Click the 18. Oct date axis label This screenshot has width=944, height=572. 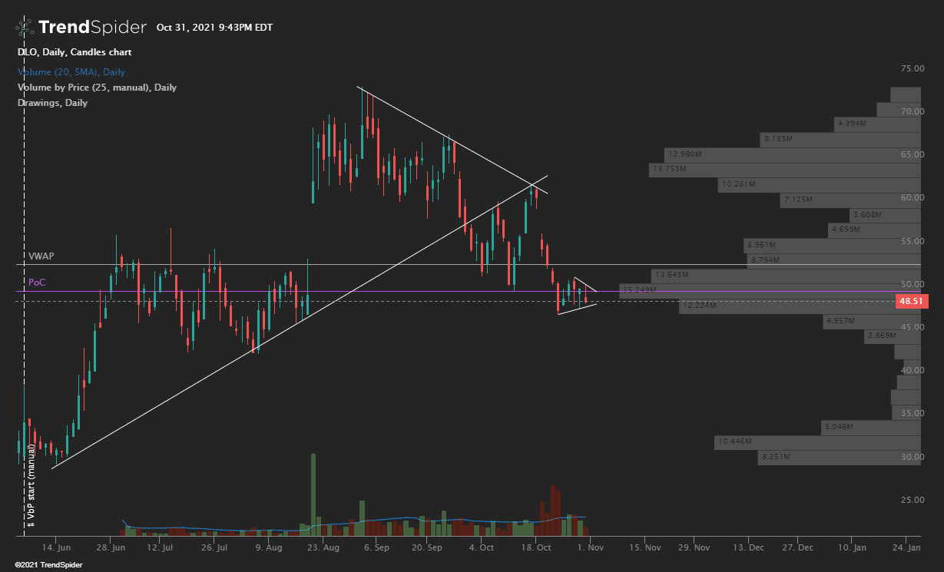[536, 547]
